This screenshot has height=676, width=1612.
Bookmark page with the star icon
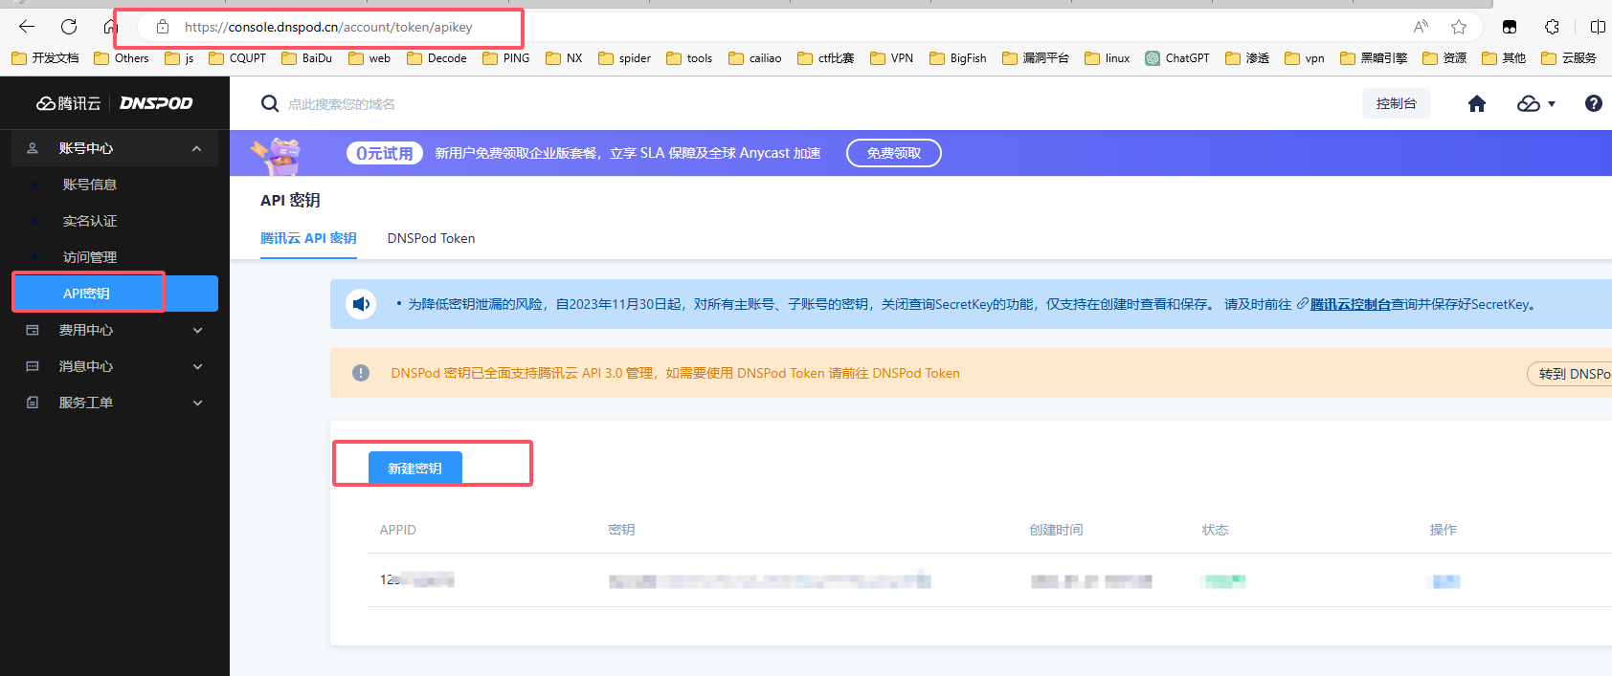click(1458, 27)
